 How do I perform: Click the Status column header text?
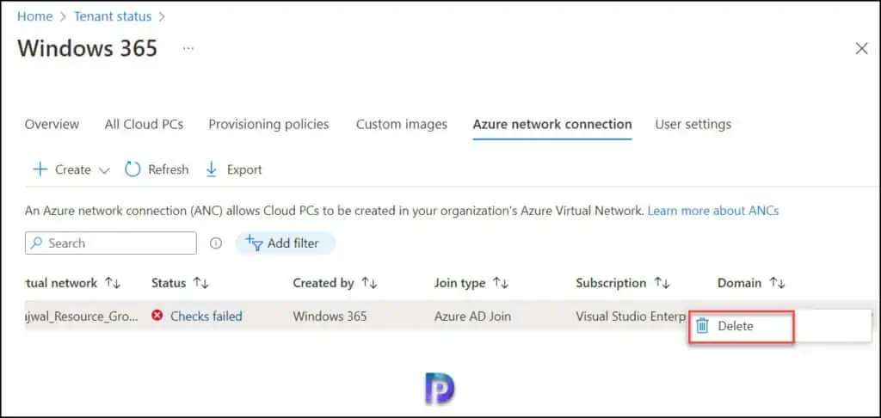169,283
